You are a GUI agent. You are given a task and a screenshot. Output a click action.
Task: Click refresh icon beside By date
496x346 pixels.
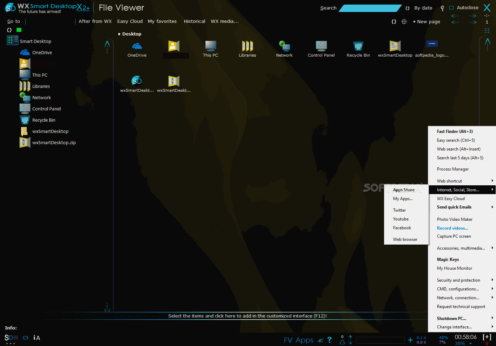[x=407, y=8]
